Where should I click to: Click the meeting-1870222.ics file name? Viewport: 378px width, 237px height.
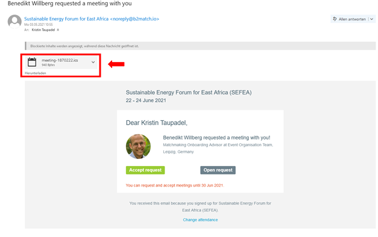60,60
